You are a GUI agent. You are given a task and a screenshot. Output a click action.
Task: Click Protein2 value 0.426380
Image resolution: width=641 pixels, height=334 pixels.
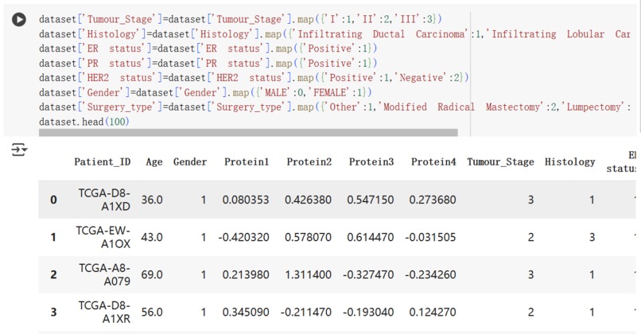[309, 200]
